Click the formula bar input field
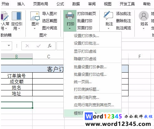 (x=60, y=46)
